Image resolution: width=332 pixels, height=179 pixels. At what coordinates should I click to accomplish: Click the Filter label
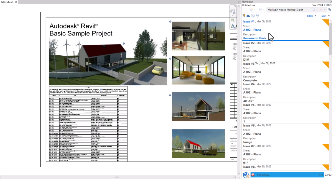pyautogui.click(x=310, y=16)
